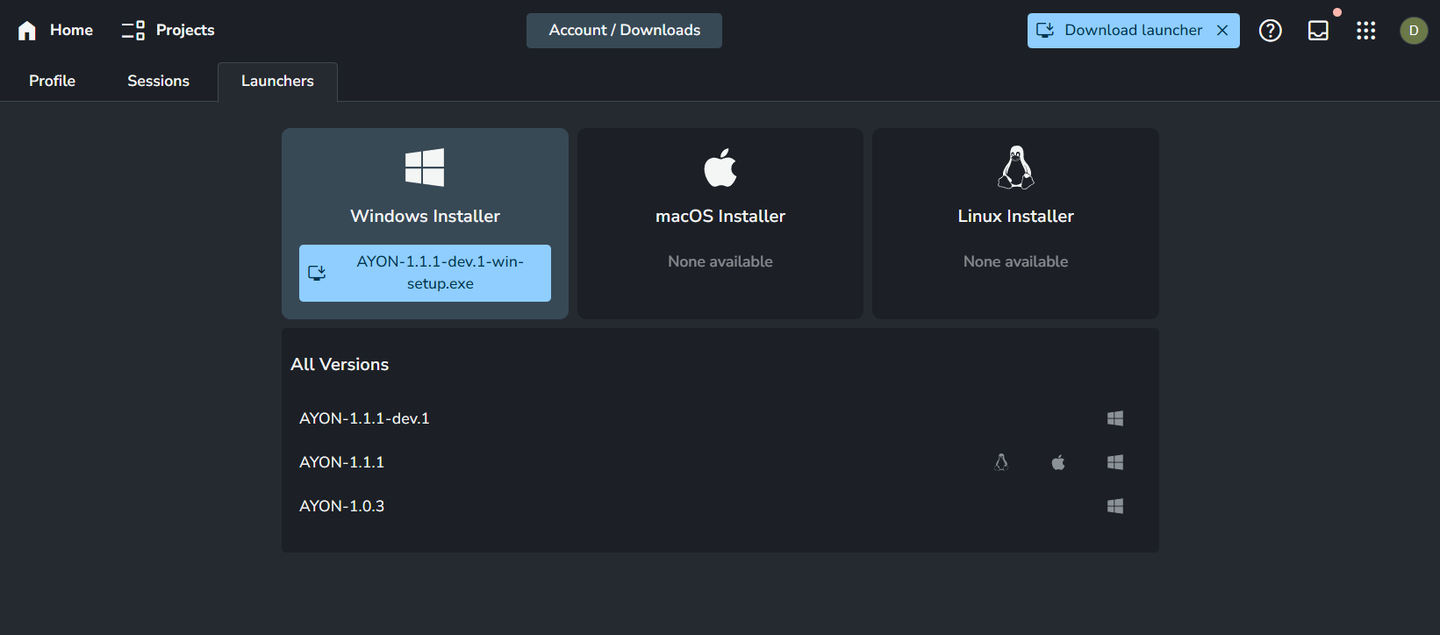Click the user avatar 'D'
The width and height of the screenshot is (1440, 635).
coord(1413,31)
